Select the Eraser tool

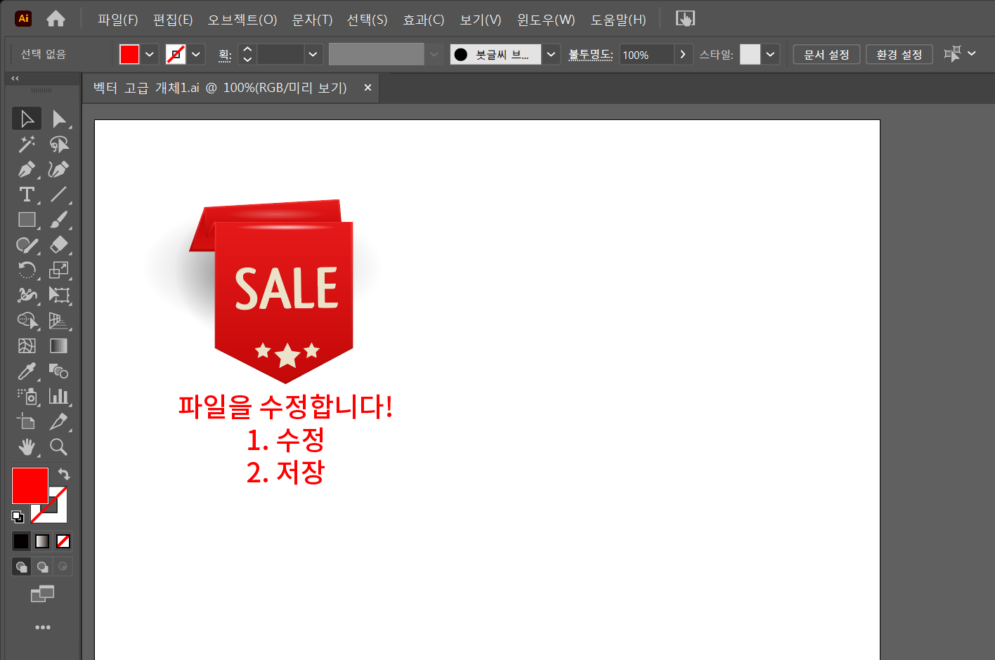[59, 245]
